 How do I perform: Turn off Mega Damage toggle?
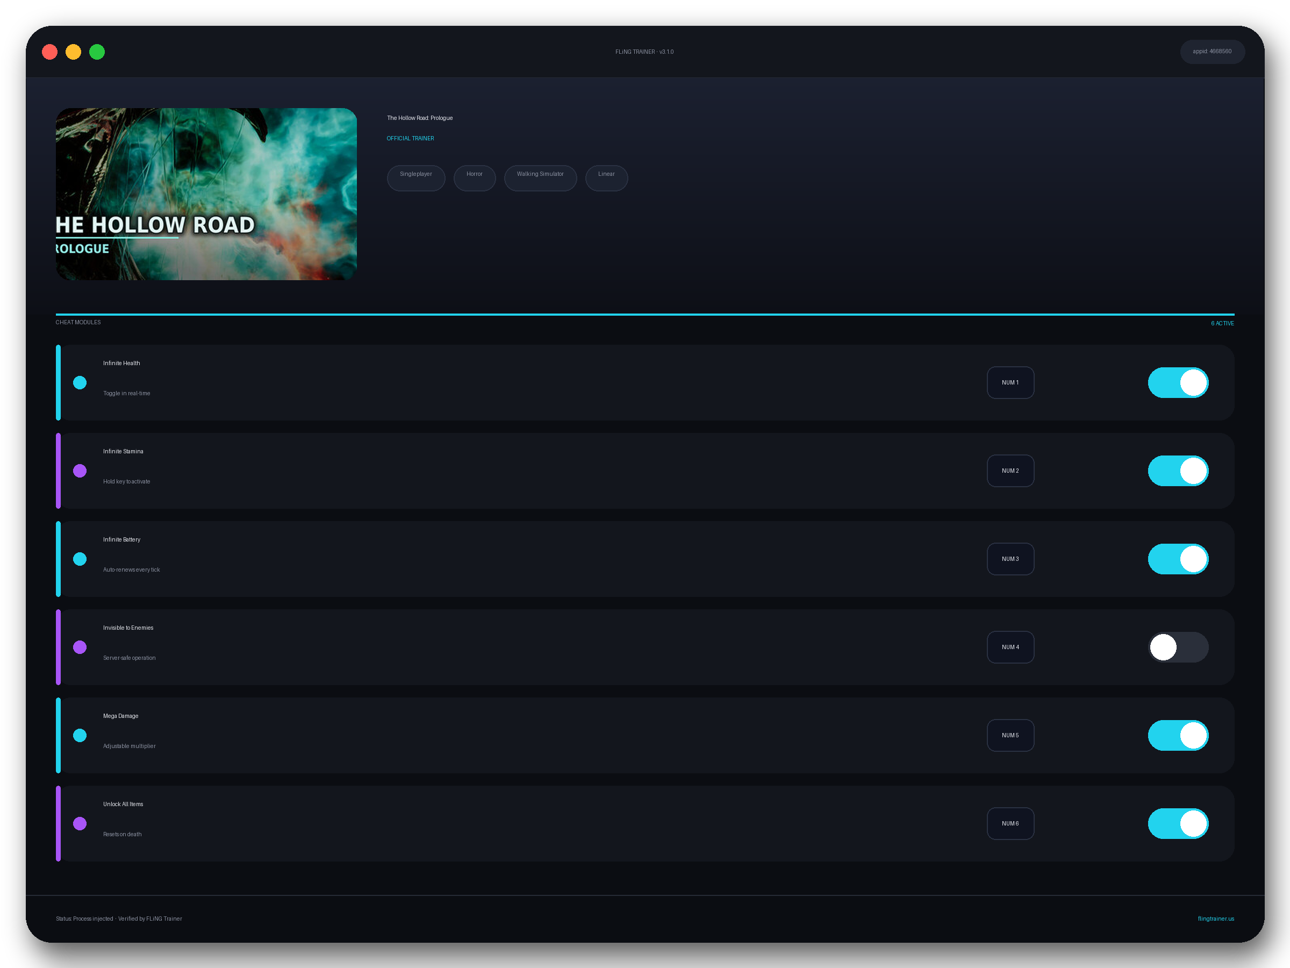pos(1178,735)
